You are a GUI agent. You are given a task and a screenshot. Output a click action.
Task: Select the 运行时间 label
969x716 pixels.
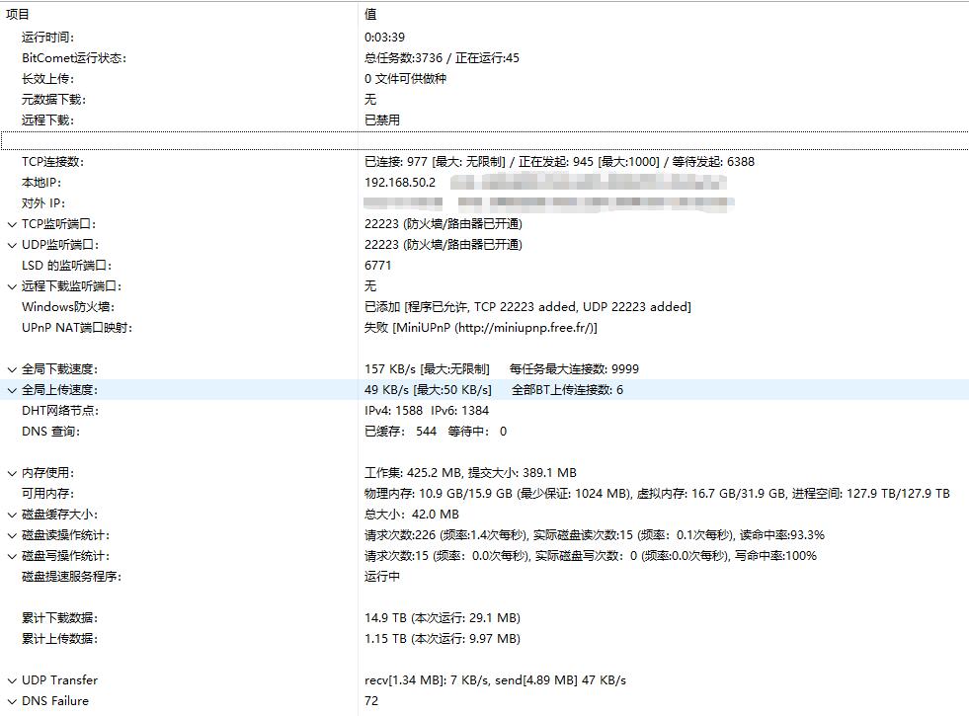click(47, 38)
